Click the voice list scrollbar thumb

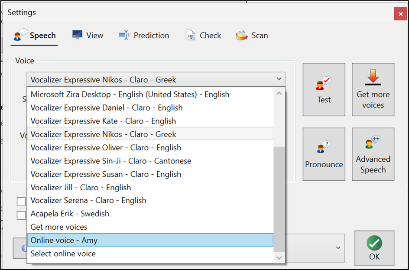pos(279,199)
